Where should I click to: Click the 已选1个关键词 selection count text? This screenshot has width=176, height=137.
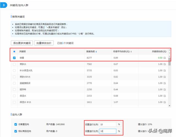coord(65,43)
